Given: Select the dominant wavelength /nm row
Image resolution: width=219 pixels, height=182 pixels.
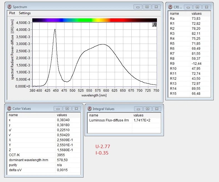Looking at the screenshot, I should (44, 160).
